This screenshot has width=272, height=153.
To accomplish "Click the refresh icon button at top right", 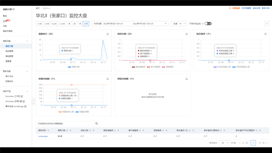I will click(267, 24).
